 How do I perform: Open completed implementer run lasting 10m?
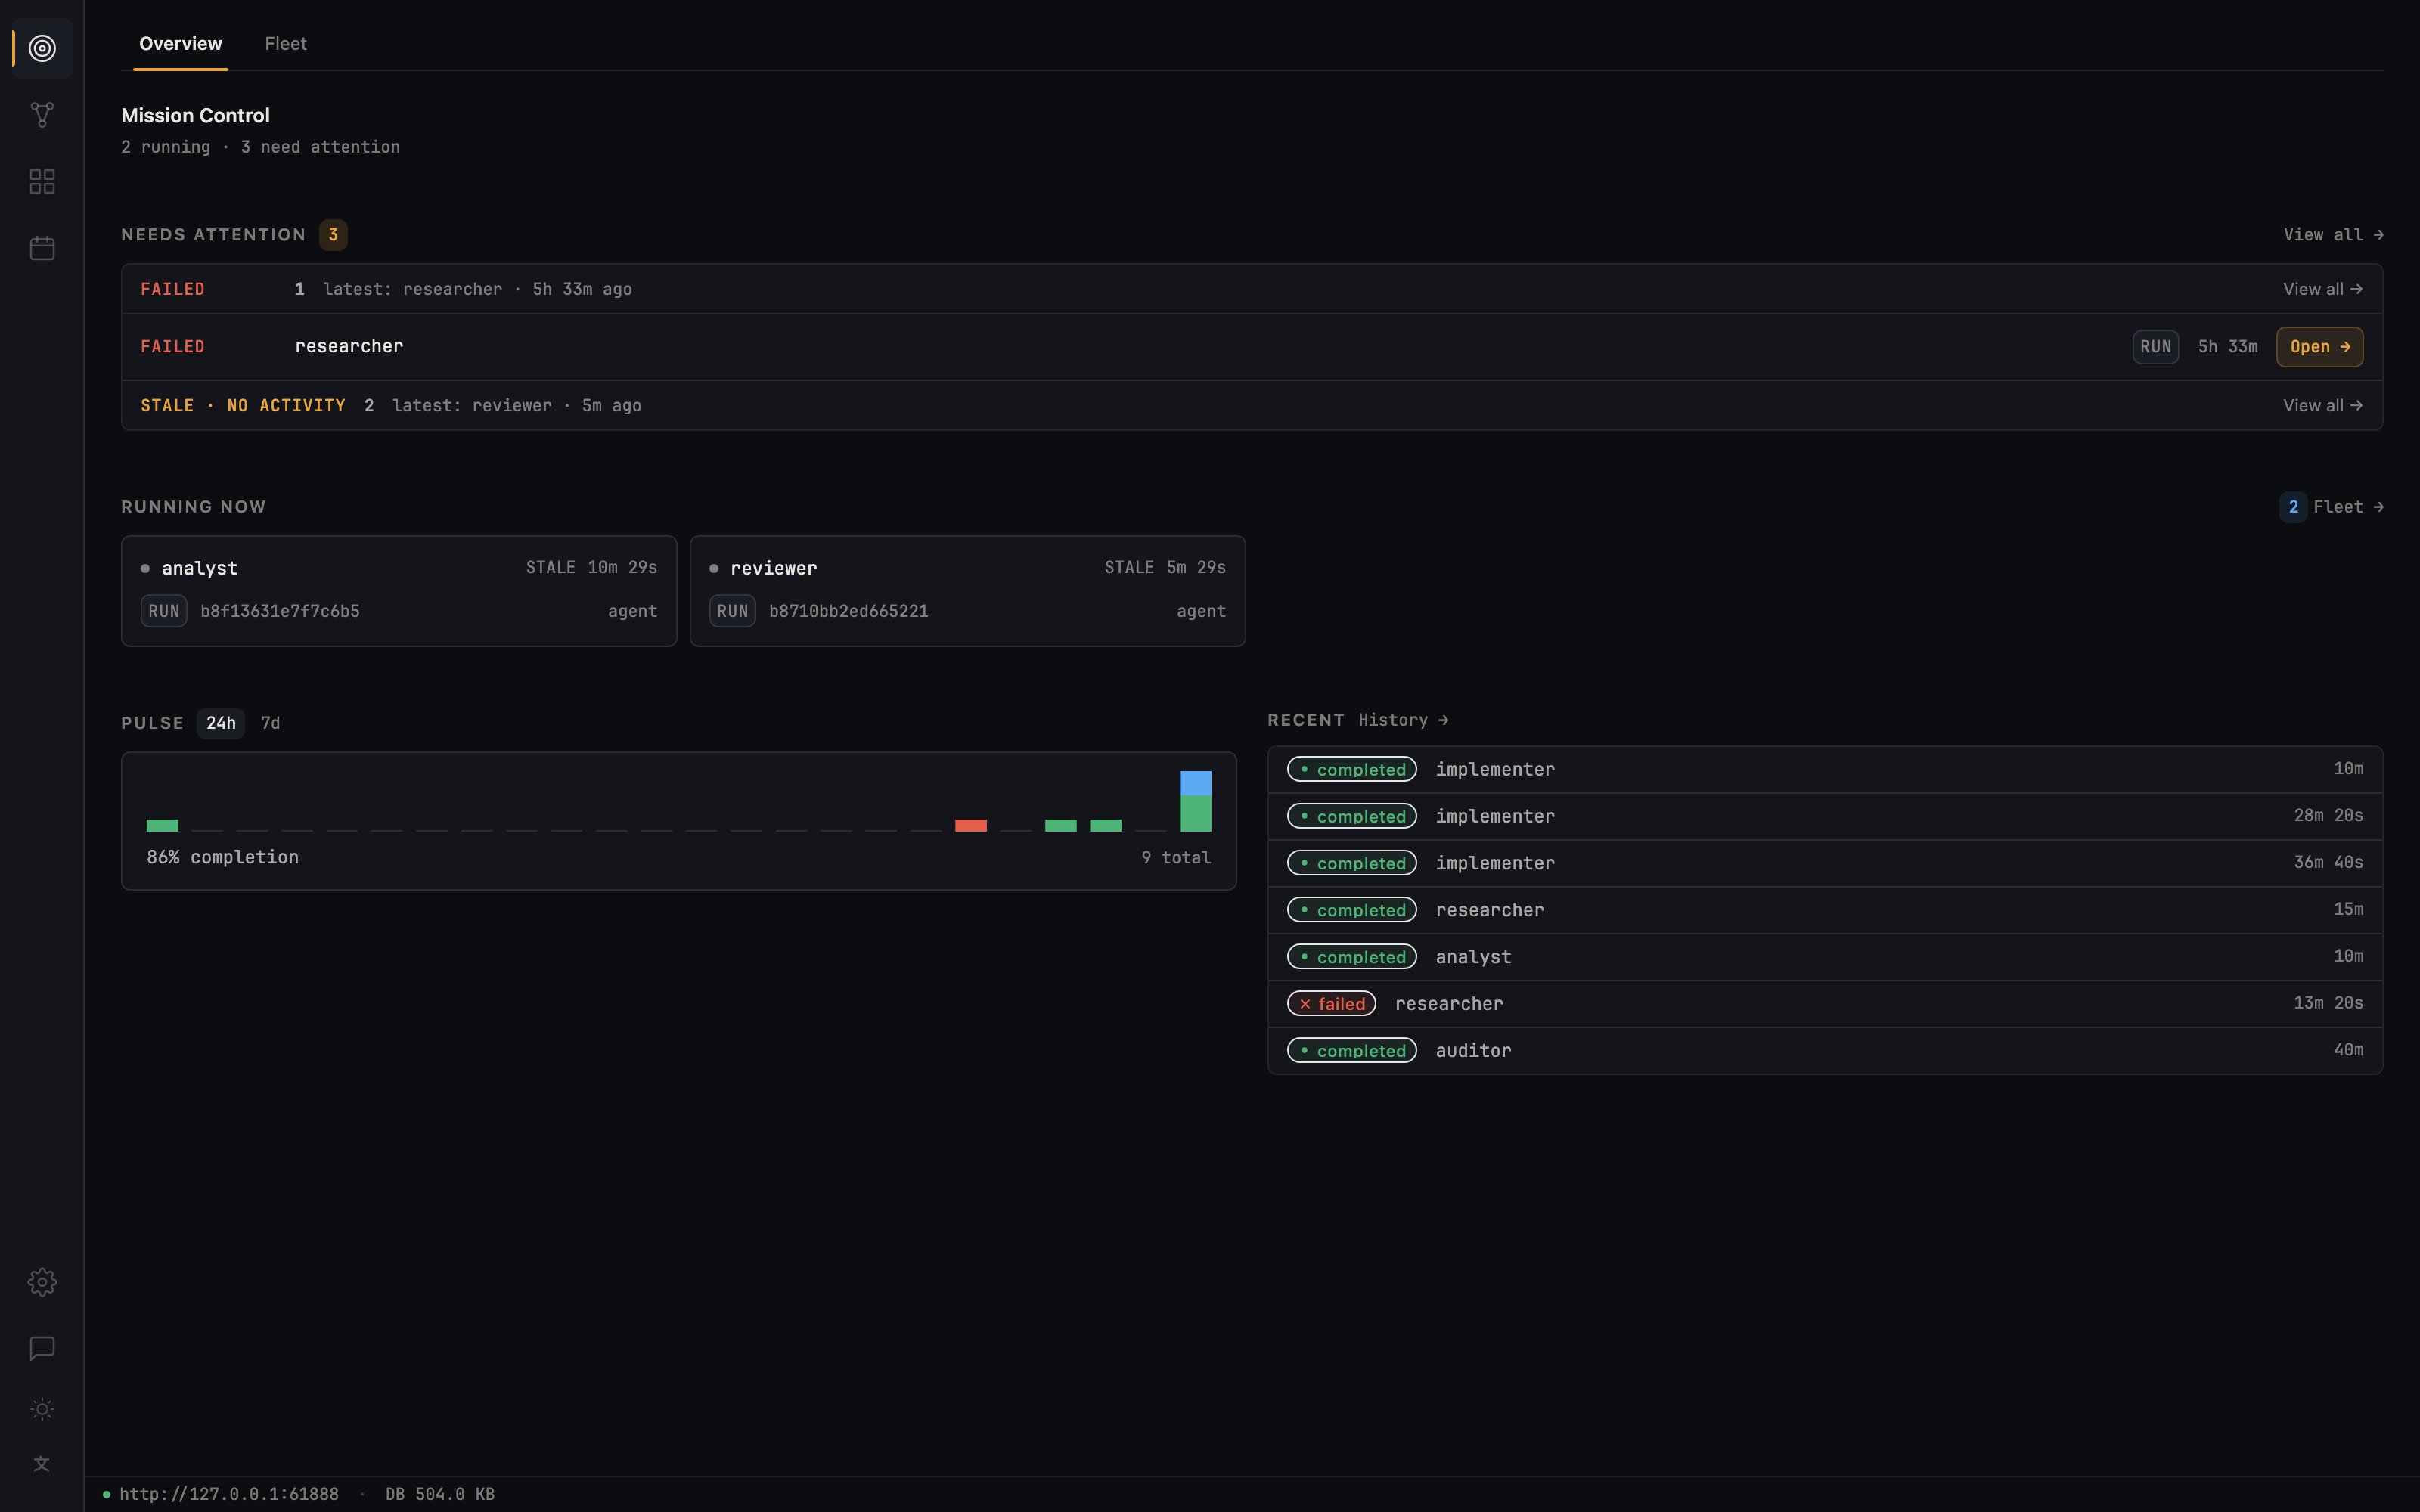click(x=1825, y=769)
